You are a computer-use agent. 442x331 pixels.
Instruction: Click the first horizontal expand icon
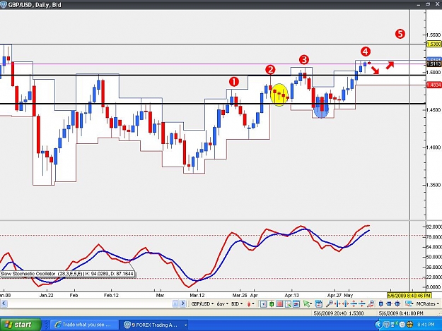337,303
